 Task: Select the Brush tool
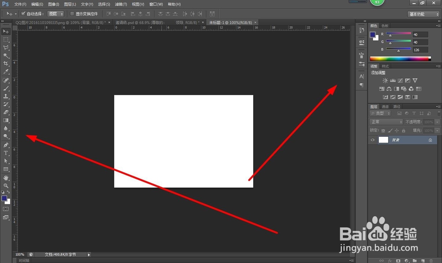point(6,88)
